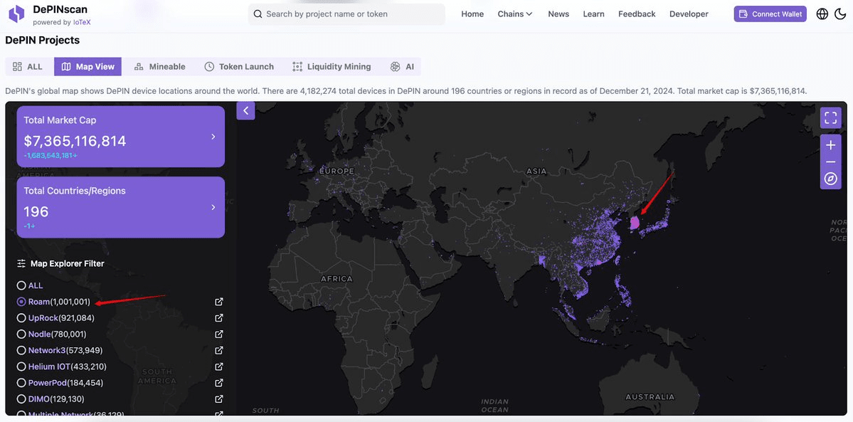This screenshot has height=422, width=853.
Task: Open the News page
Action: pyautogui.click(x=558, y=14)
